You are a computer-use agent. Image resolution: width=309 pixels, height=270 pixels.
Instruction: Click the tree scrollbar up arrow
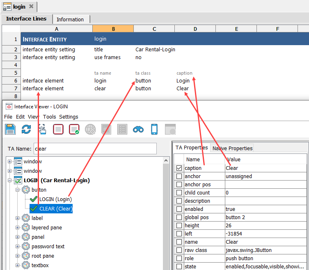click(x=166, y=160)
